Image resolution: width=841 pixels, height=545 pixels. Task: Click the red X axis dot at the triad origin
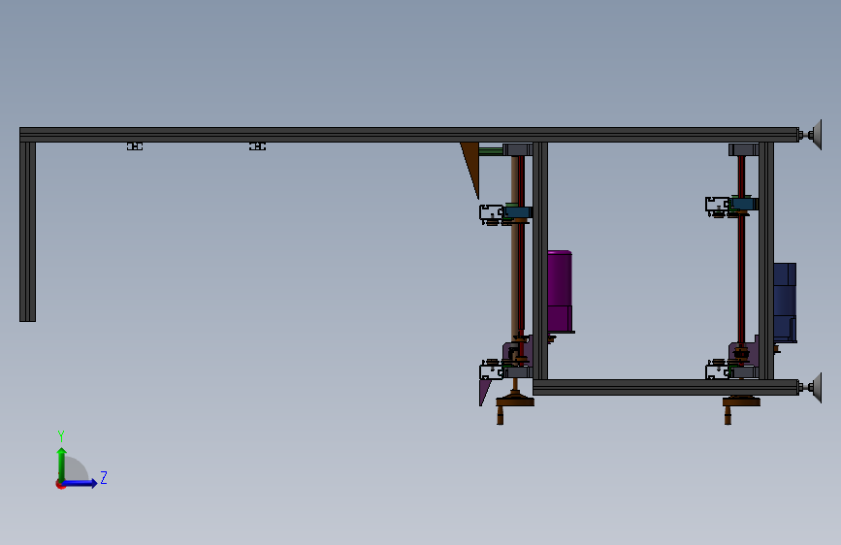coord(60,485)
